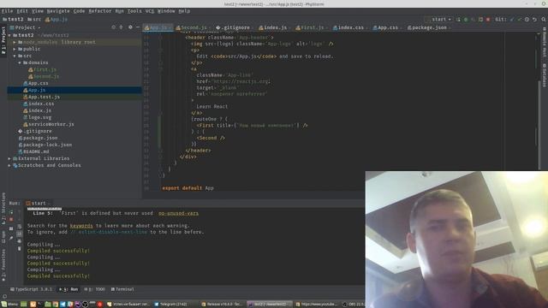Click the pin tab icon in Run panel
548x308 pixels.
11,238
